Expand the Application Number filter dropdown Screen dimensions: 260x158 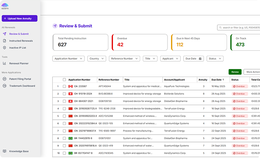tap(68, 59)
